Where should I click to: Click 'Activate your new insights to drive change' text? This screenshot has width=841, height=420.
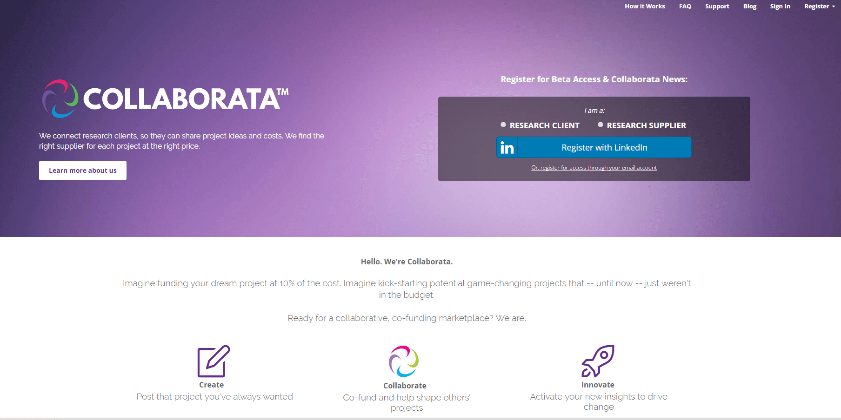pos(599,402)
